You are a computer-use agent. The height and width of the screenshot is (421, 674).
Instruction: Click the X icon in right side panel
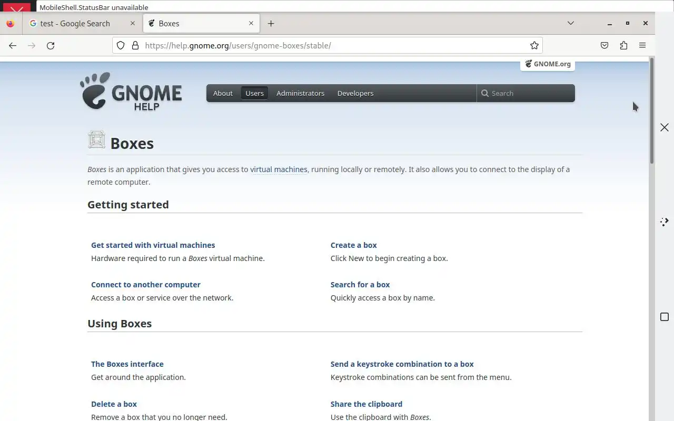point(665,127)
